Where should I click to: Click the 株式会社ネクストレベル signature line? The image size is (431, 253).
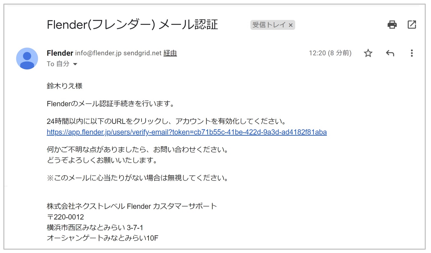coord(132,206)
